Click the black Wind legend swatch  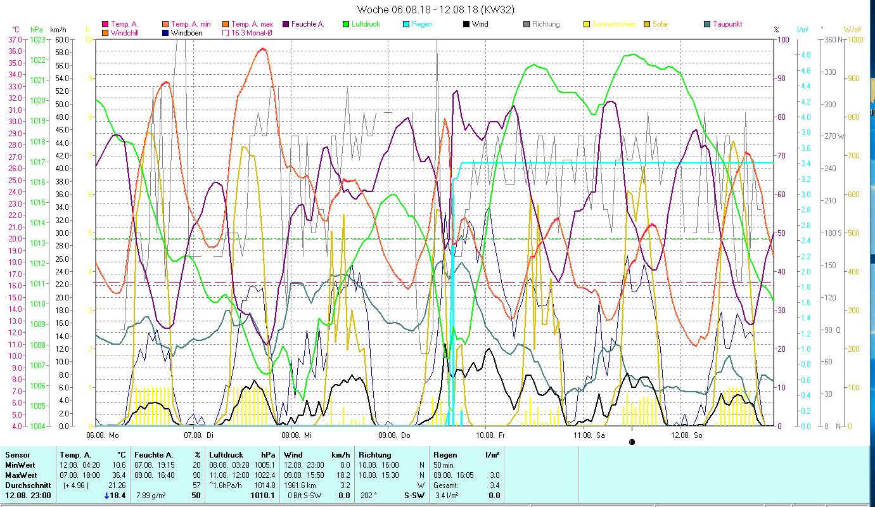(466, 25)
